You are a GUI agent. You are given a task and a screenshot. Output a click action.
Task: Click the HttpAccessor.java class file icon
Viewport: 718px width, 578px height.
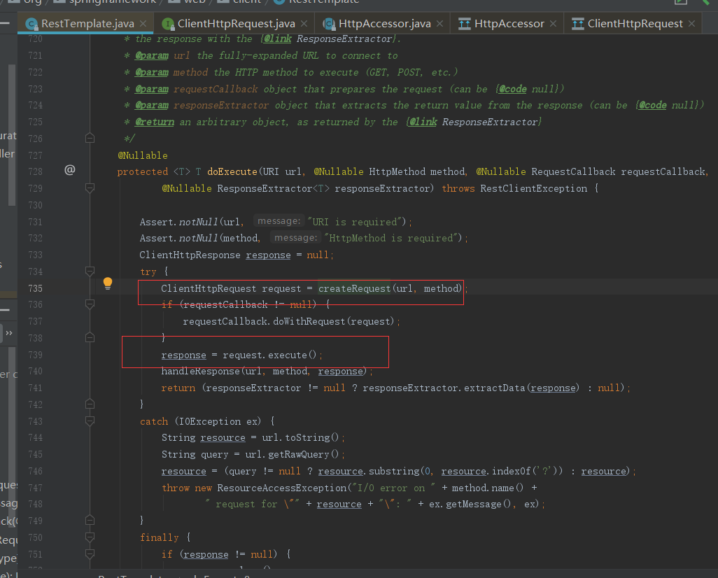[329, 24]
